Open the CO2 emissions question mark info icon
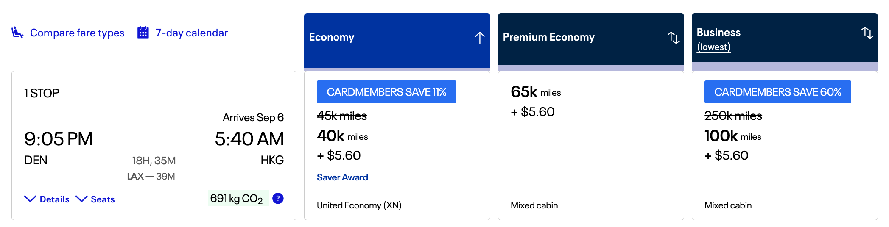This screenshot has height=227, width=889. click(x=278, y=198)
